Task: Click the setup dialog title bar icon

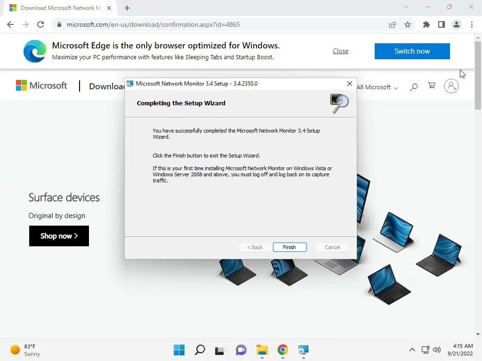Action: pos(130,84)
